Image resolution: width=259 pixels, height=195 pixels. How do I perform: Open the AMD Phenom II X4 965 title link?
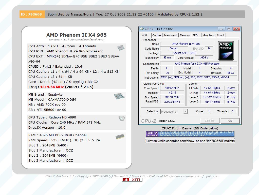click(77, 35)
